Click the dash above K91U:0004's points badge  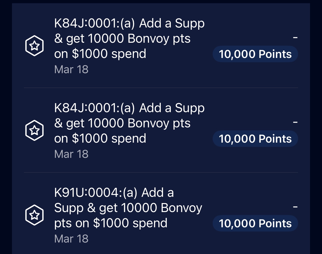coord(295,207)
